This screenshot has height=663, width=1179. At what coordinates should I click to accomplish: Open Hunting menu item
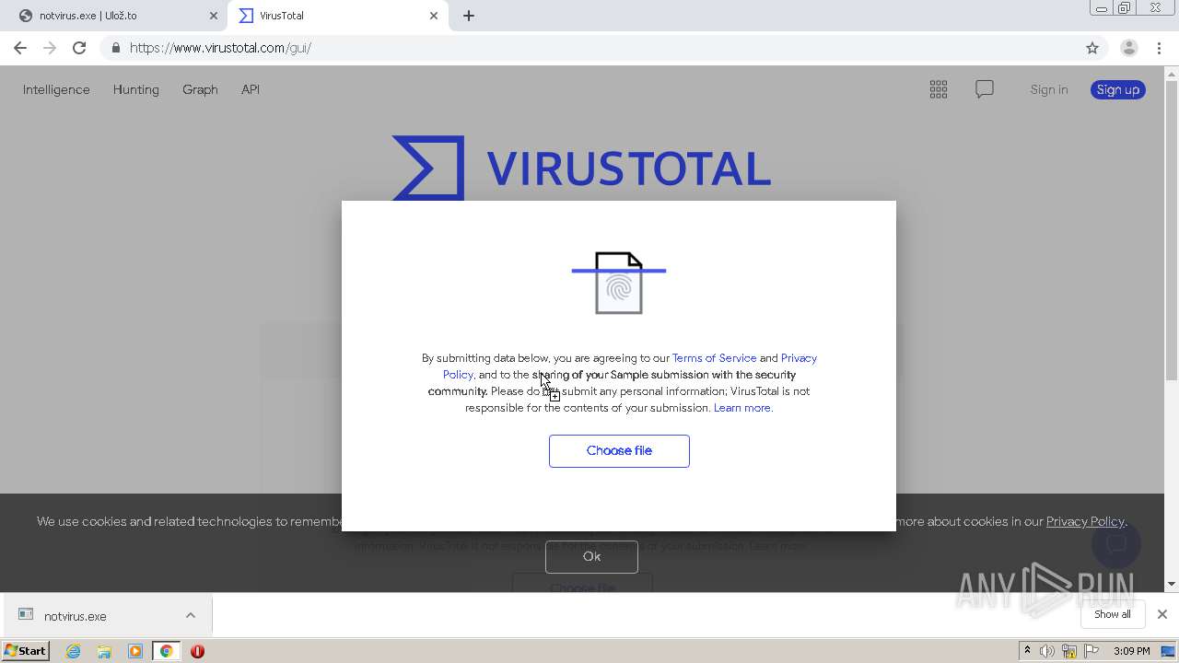pos(136,89)
